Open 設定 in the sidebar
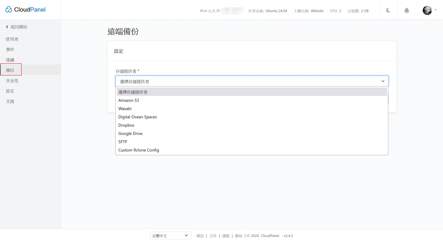 coord(10,91)
